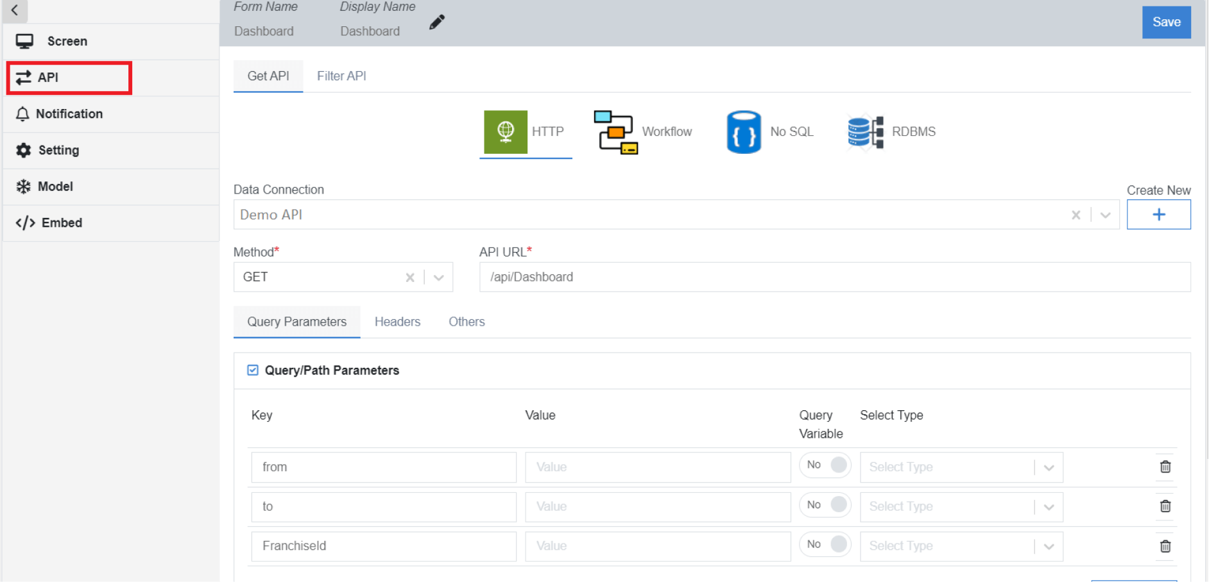The width and height of the screenshot is (1209, 582).
Task: Delete the FranchiseId parameter row
Action: 1165,546
